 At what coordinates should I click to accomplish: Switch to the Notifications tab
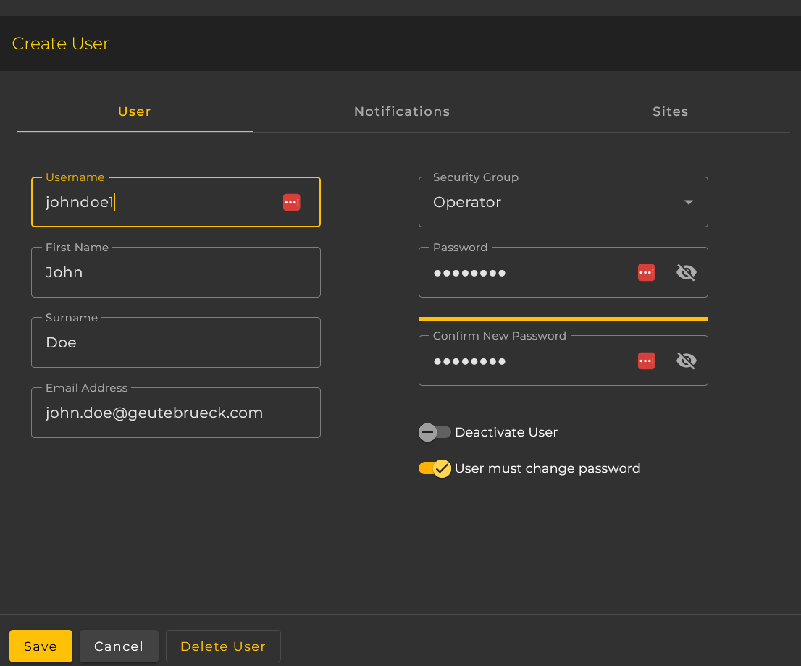(x=402, y=112)
